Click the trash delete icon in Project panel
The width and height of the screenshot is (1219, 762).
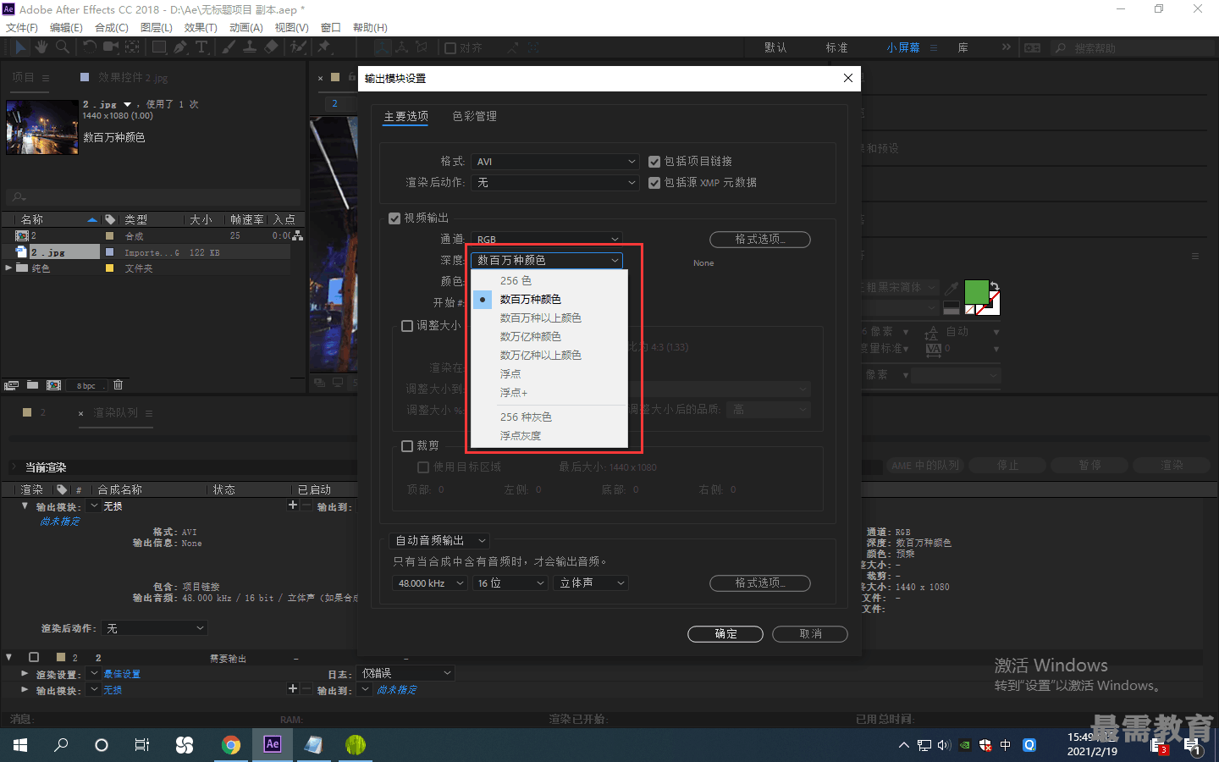click(x=119, y=385)
